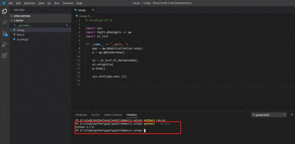Open ui_test.py from the explorer
The image size is (295, 144).
tap(41, 39)
